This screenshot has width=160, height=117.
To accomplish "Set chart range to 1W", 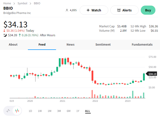I will pyautogui.click(x=40, y=111).
